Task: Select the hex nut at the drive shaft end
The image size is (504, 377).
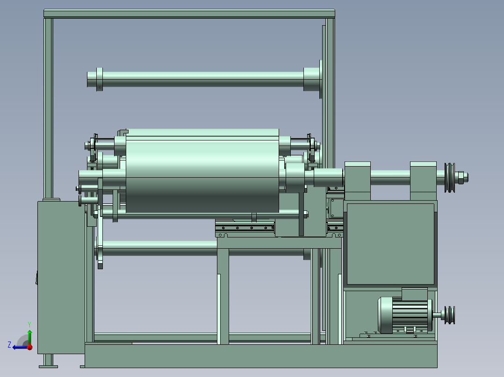Action: coord(461,178)
